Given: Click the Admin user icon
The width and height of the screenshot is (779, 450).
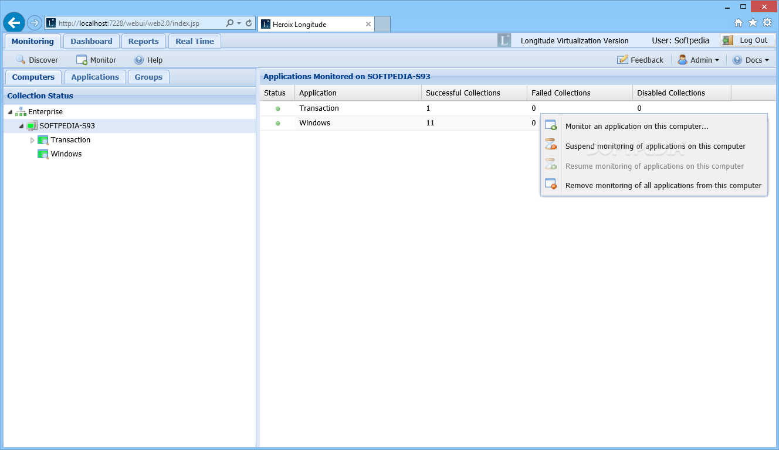Looking at the screenshot, I should click(683, 60).
